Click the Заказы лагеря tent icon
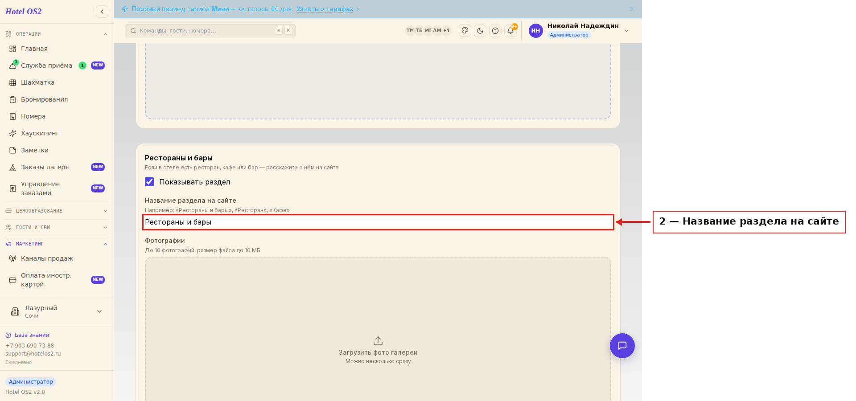Image resolution: width=856 pixels, height=401 pixels. [x=13, y=167]
